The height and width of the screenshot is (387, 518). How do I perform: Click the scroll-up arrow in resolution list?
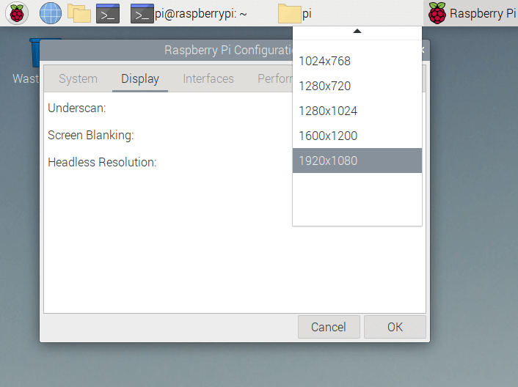click(357, 32)
